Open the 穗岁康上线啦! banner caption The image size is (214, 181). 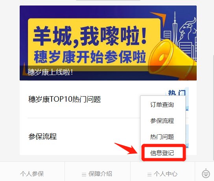coord(50,72)
